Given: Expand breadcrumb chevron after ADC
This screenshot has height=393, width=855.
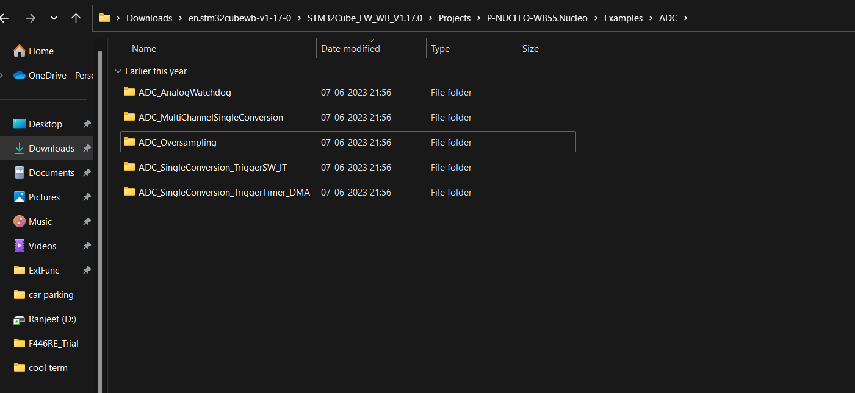Looking at the screenshot, I should (x=686, y=18).
